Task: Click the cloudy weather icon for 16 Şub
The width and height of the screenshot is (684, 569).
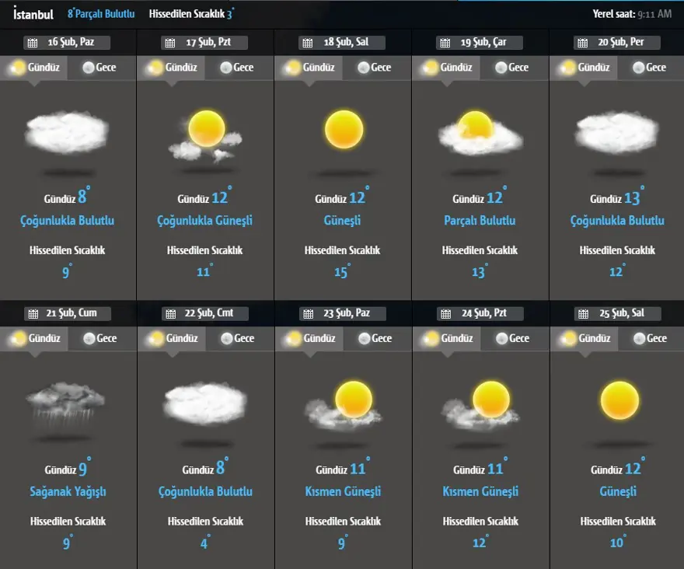Action: (67, 132)
